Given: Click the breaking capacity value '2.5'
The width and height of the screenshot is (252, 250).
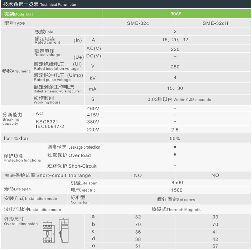Looking at the screenshot, I should (x=175, y=130).
